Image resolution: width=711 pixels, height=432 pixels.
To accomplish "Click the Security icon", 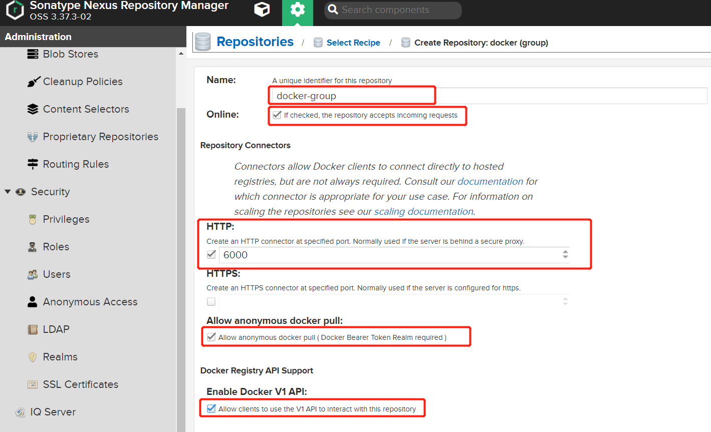I will pos(21,192).
